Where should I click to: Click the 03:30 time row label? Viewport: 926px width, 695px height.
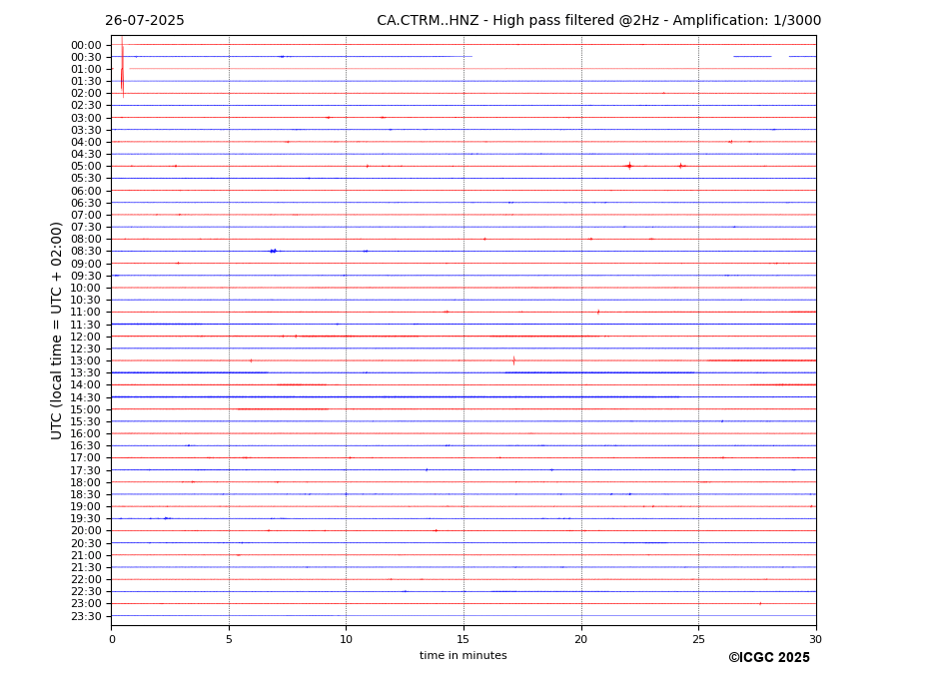coord(86,130)
